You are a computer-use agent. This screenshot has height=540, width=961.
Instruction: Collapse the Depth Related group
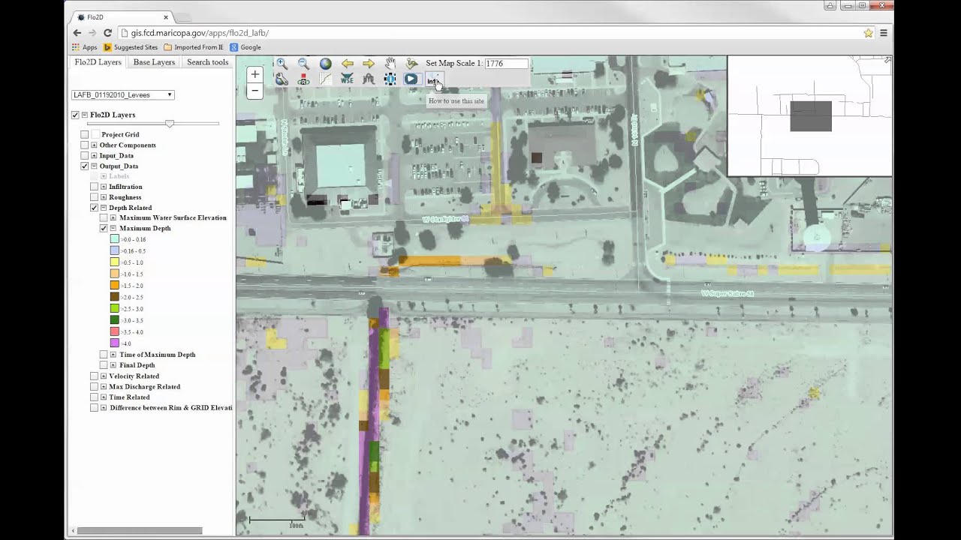[104, 208]
